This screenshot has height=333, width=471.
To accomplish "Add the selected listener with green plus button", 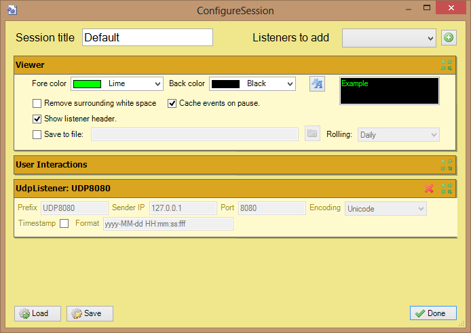I will point(449,38).
